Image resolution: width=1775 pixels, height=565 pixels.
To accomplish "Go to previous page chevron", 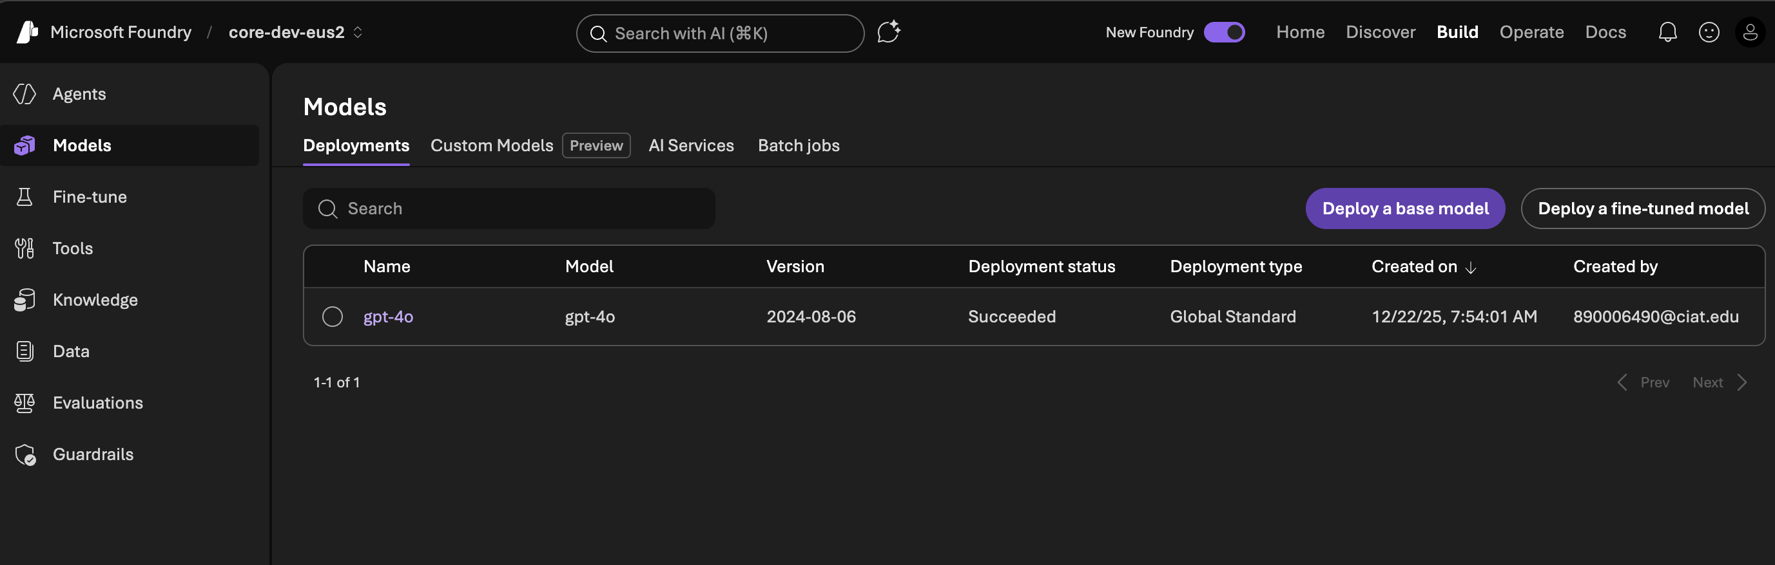I will pyautogui.click(x=1622, y=383).
